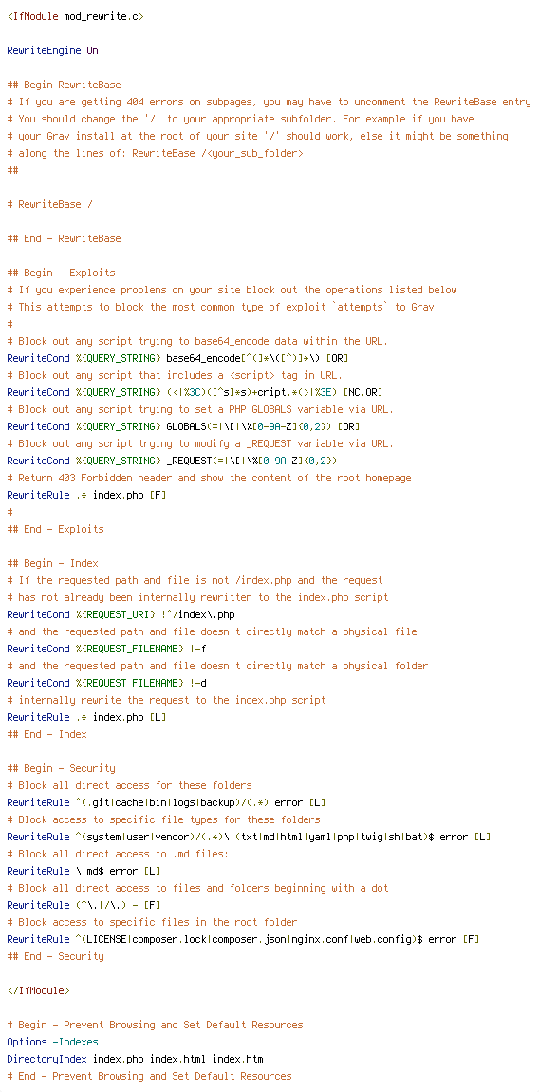Click the GLOBALS RewriteCond line
This screenshot has height=1092, width=539.
pos(184,426)
